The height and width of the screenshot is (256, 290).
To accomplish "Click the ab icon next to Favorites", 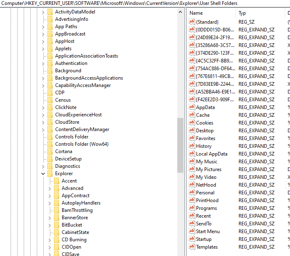I will 192,138.
